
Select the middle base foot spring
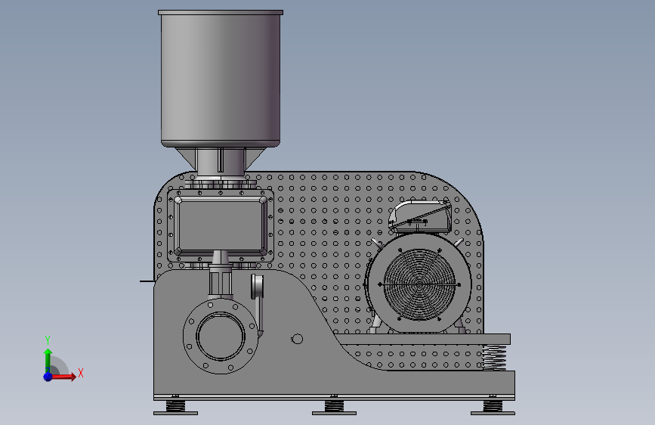click(334, 406)
